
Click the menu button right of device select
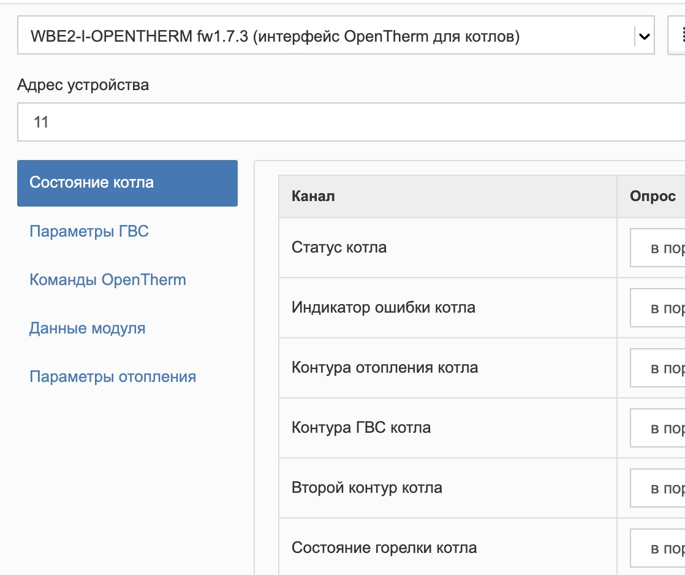[x=677, y=36]
